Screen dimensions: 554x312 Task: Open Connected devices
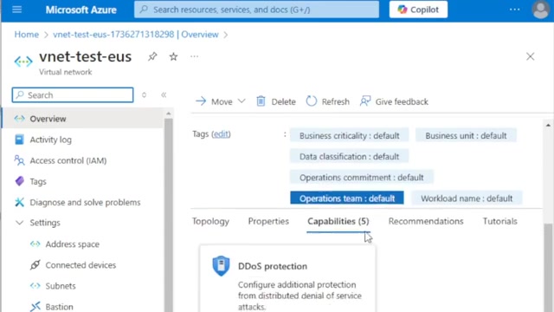coord(81,265)
